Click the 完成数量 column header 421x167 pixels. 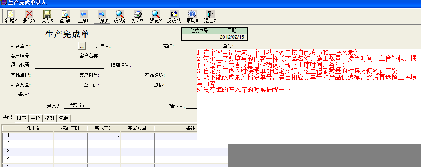137,128
